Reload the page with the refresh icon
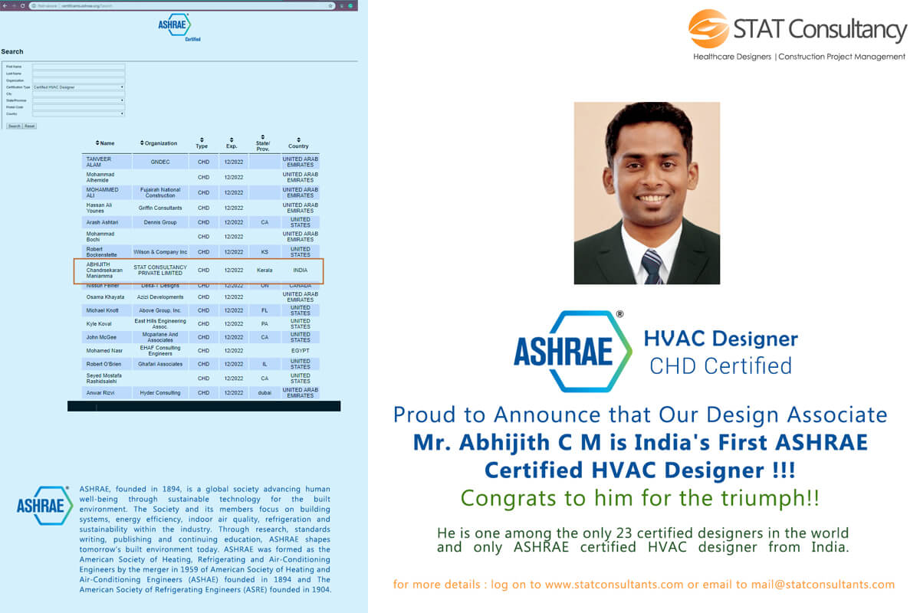 21,5
